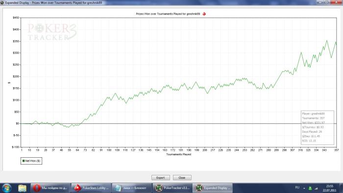The image size is (343, 193).
Task: Click the PokerStars spade icon beside the chart title
Action: (x=204, y=14)
